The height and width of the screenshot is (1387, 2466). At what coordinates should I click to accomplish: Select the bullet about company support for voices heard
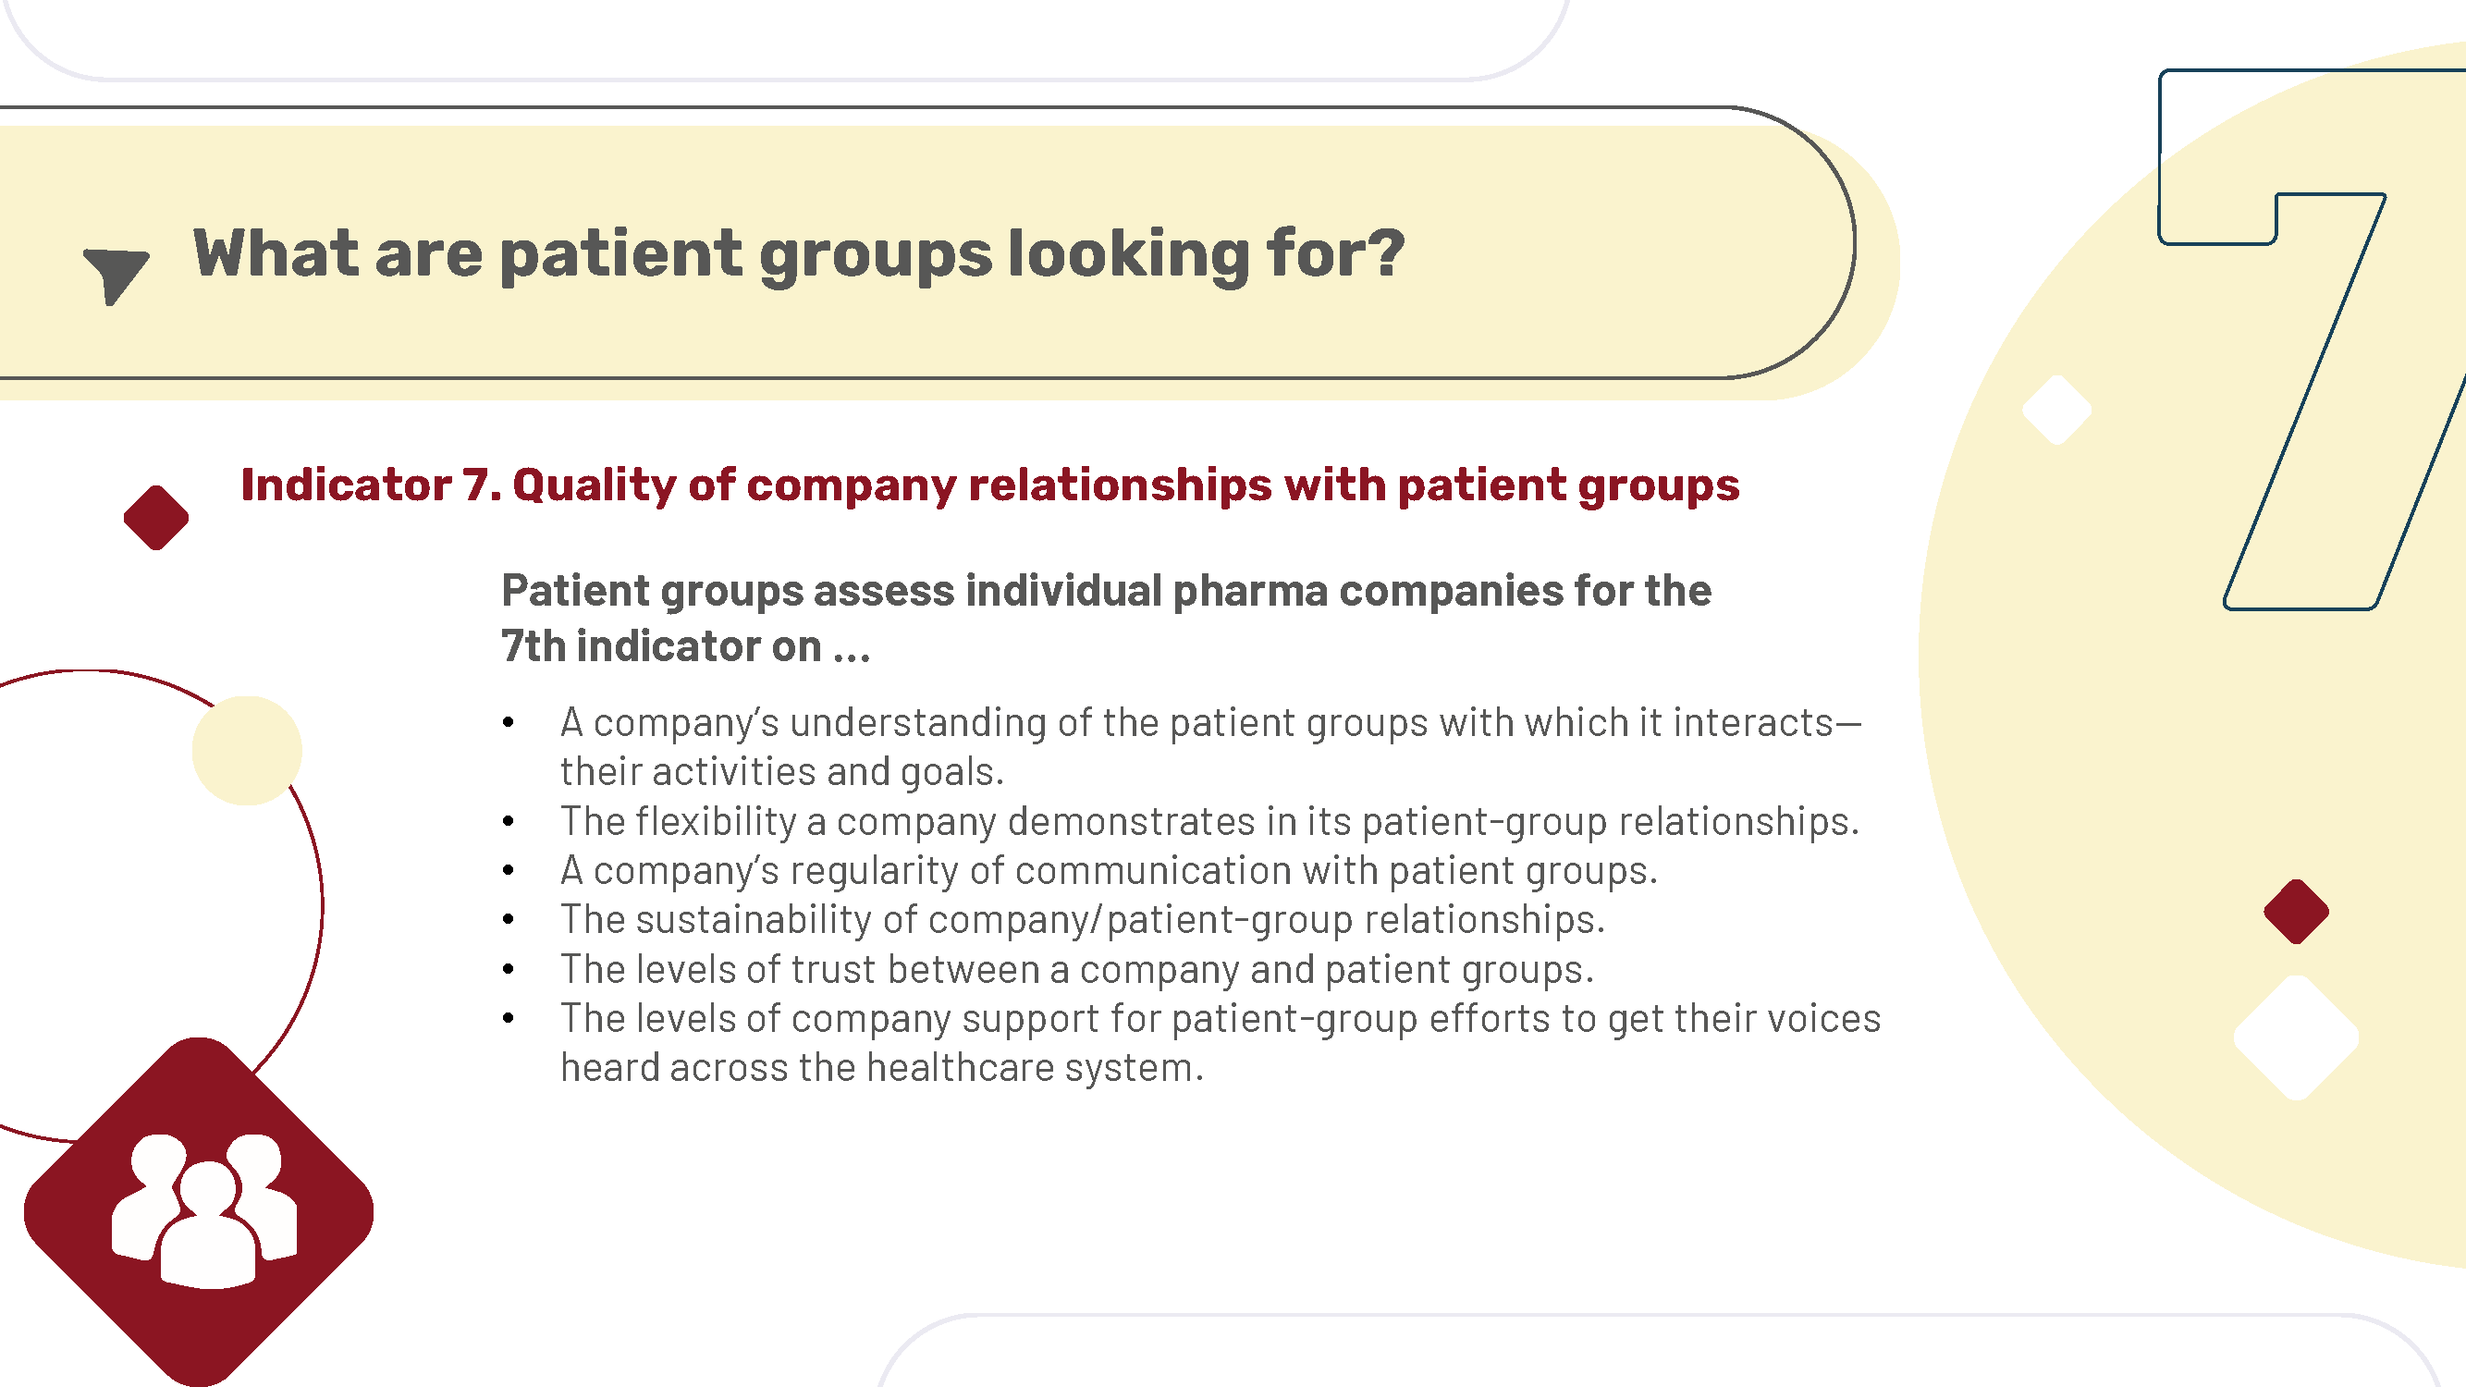[x=1220, y=1042]
